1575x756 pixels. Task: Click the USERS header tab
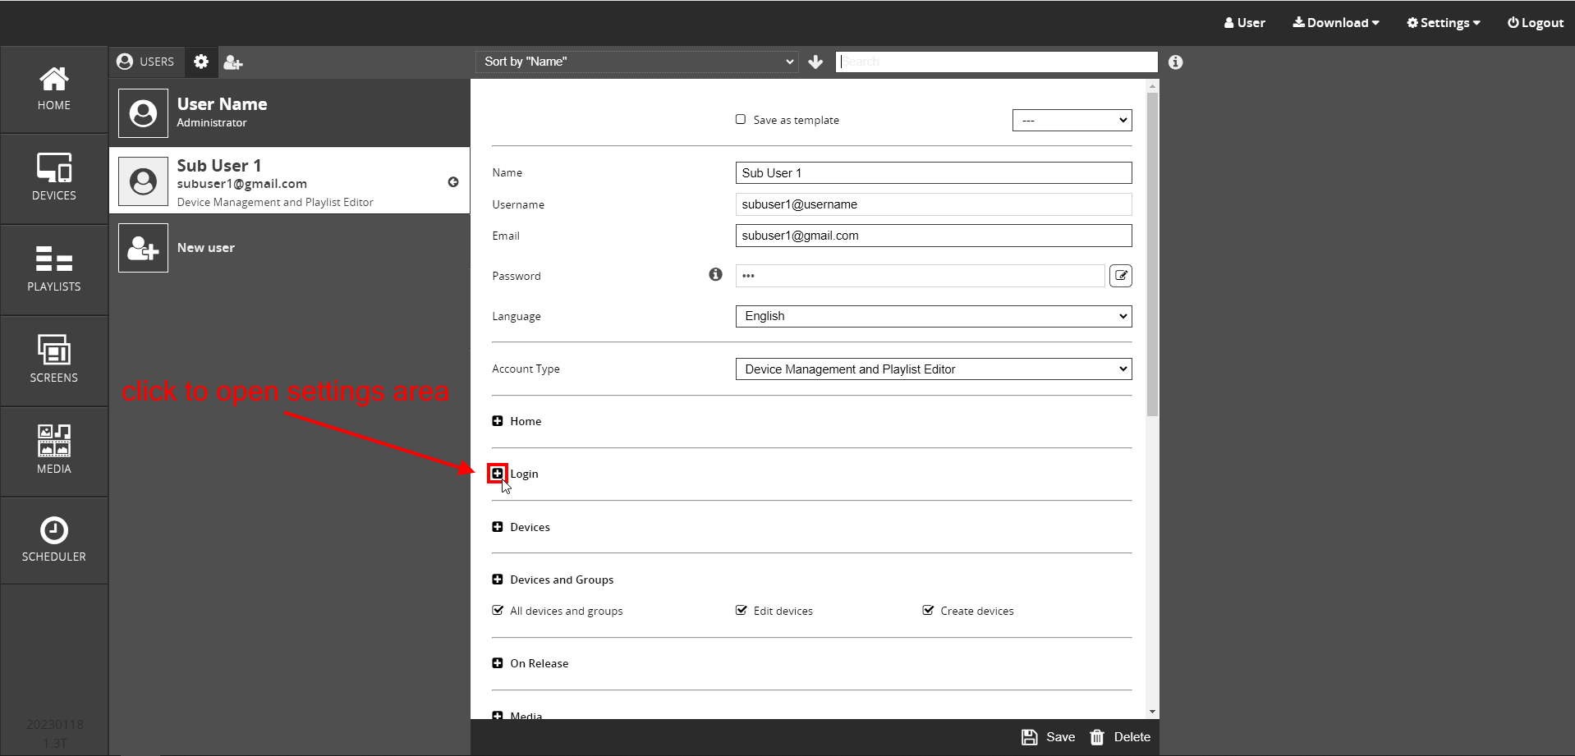146,62
